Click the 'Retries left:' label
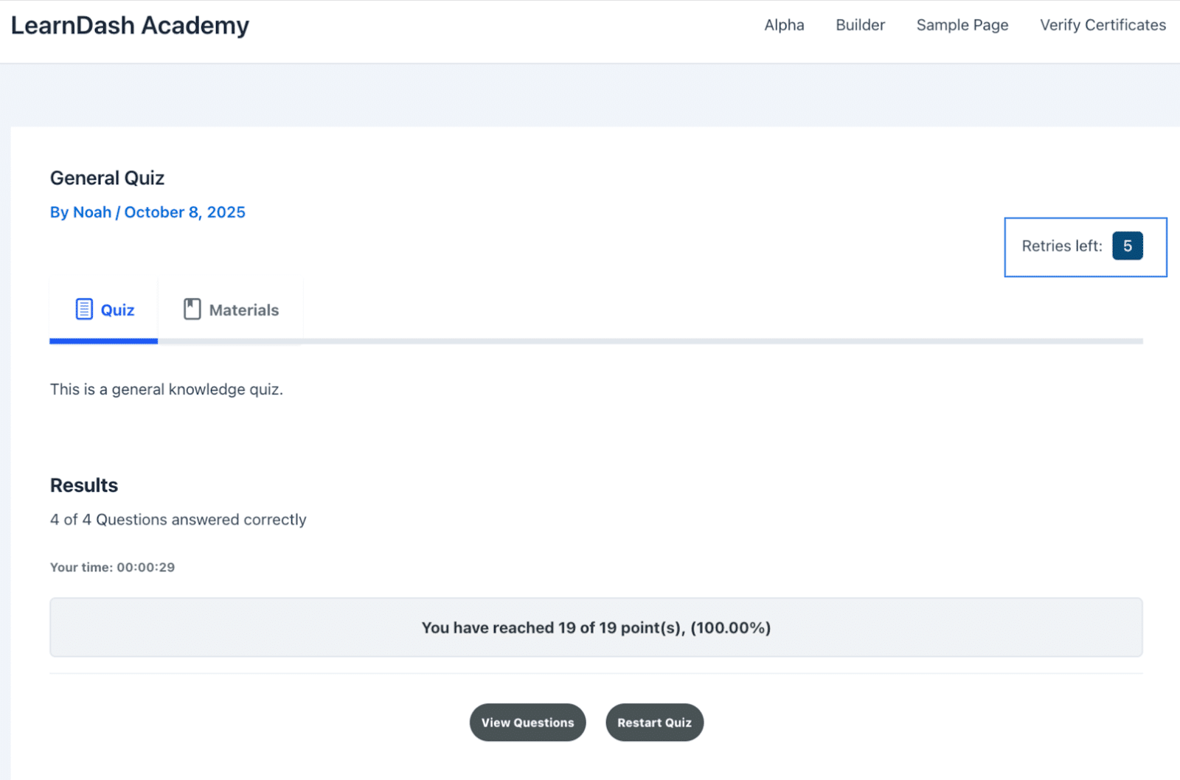The height and width of the screenshot is (780, 1180). click(x=1062, y=246)
